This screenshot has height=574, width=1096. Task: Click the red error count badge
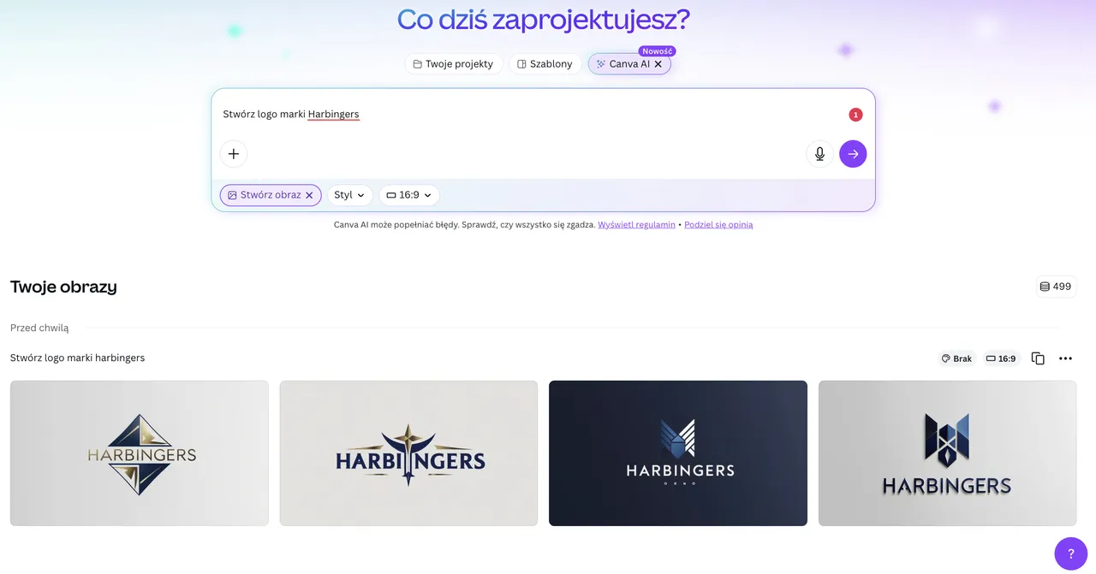click(855, 115)
